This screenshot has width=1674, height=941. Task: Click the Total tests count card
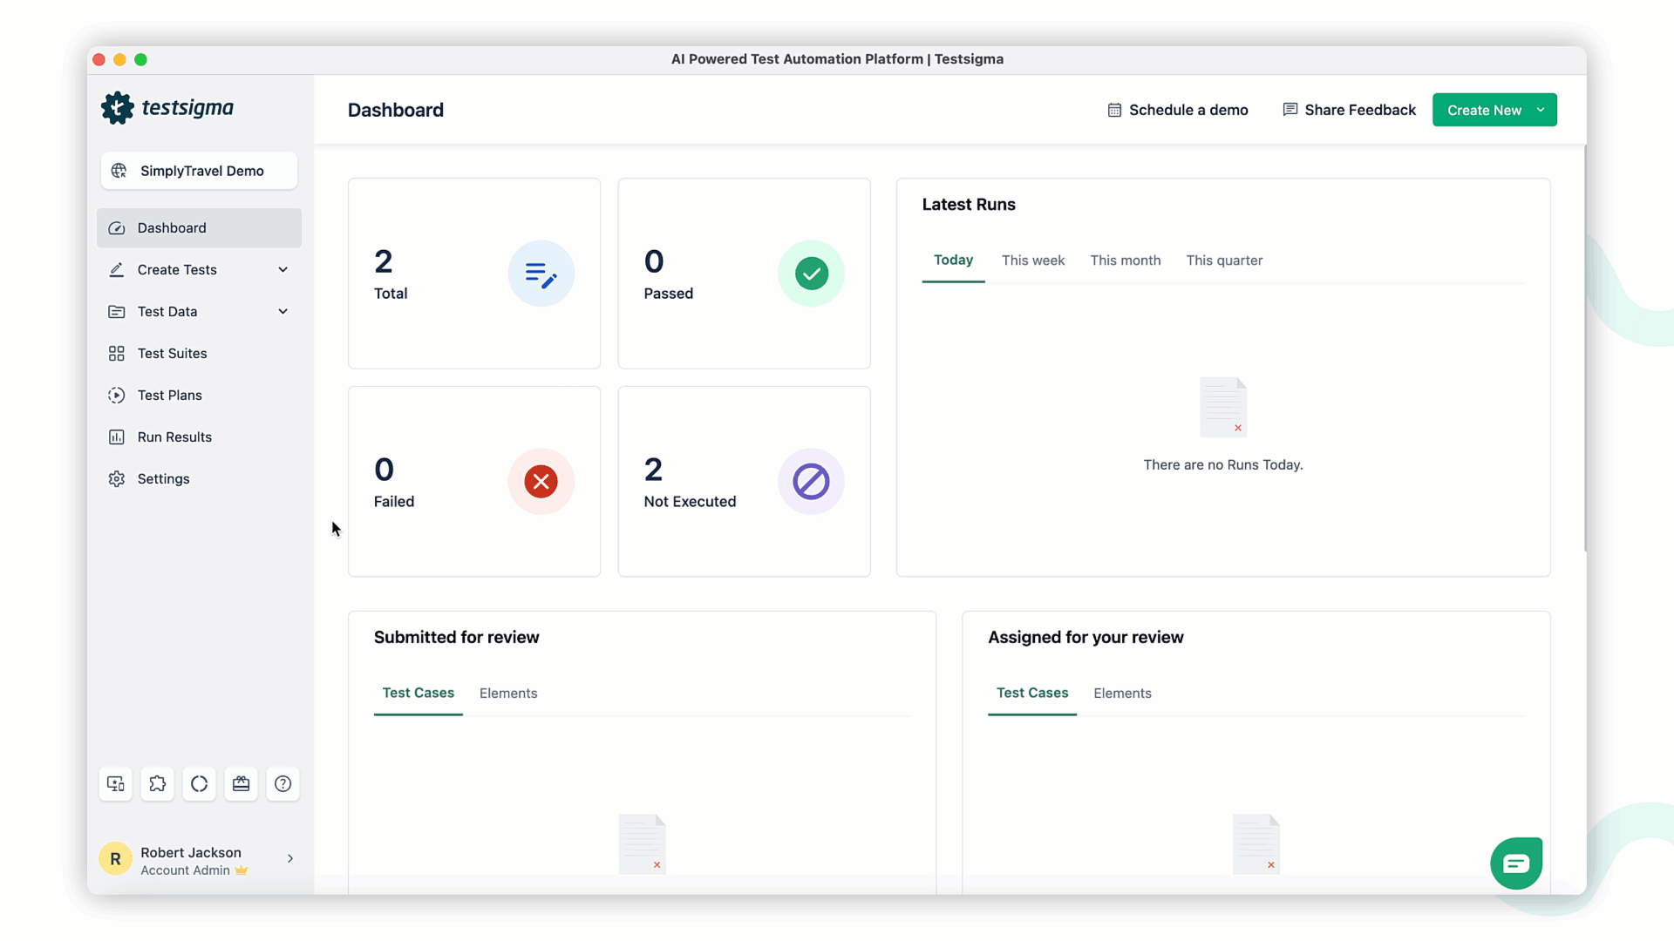[x=474, y=274]
